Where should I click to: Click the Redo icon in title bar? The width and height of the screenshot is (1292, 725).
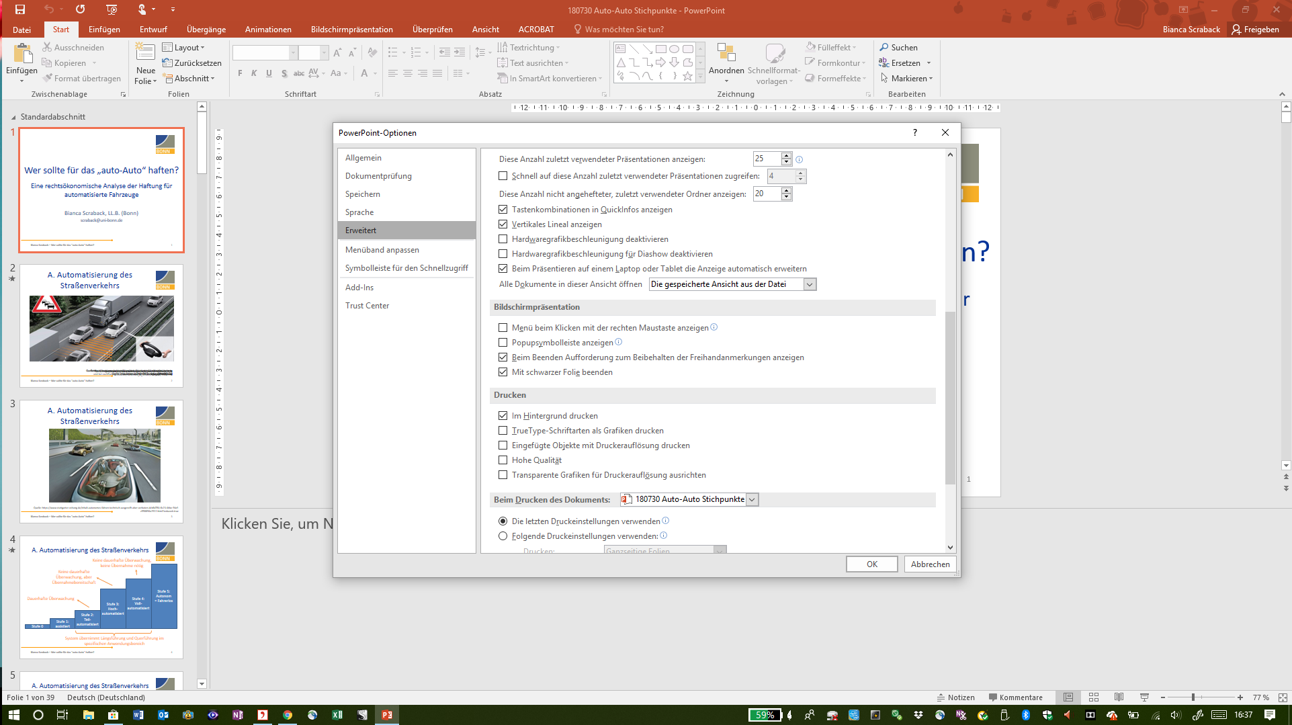pos(80,9)
